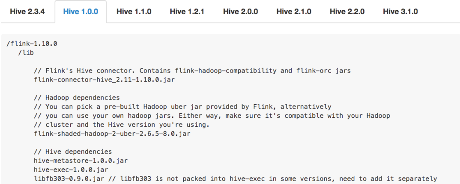The height and width of the screenshot is (184, 460).
Task: Select the active Hive 1.0.0 tab
Action: (x=81, y=12)
